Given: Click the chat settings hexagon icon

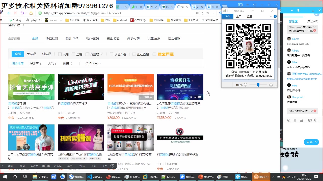Looking at the screenshot, I should tap(316, 120).
